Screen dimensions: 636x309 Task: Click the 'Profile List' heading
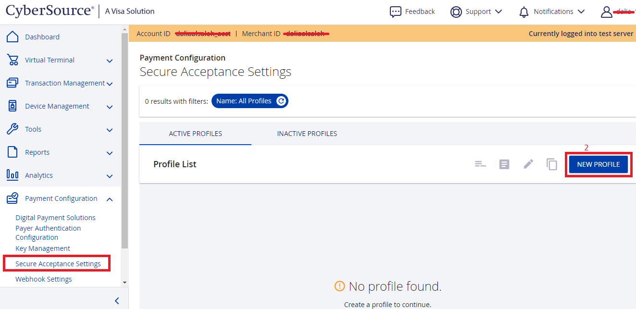[x=175, y=164]
